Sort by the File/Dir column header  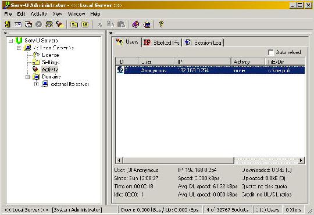285,62
